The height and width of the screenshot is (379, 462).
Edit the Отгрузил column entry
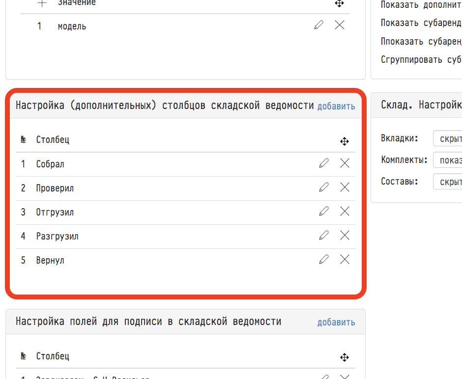323,212
